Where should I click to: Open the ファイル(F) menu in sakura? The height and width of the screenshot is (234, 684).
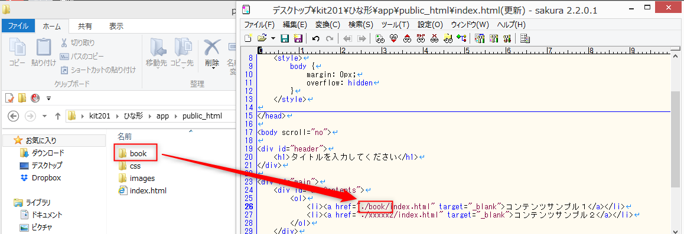point(259,24)
